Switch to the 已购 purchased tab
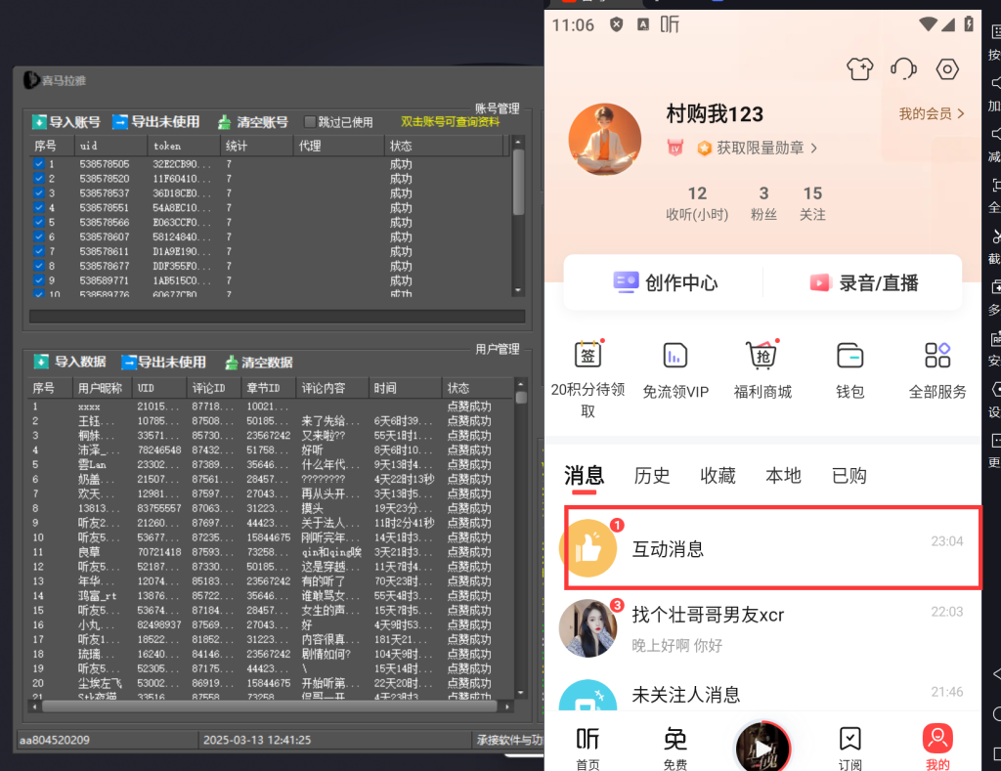The width and height of the screenshot is (1001, 771). pos(848,476)
